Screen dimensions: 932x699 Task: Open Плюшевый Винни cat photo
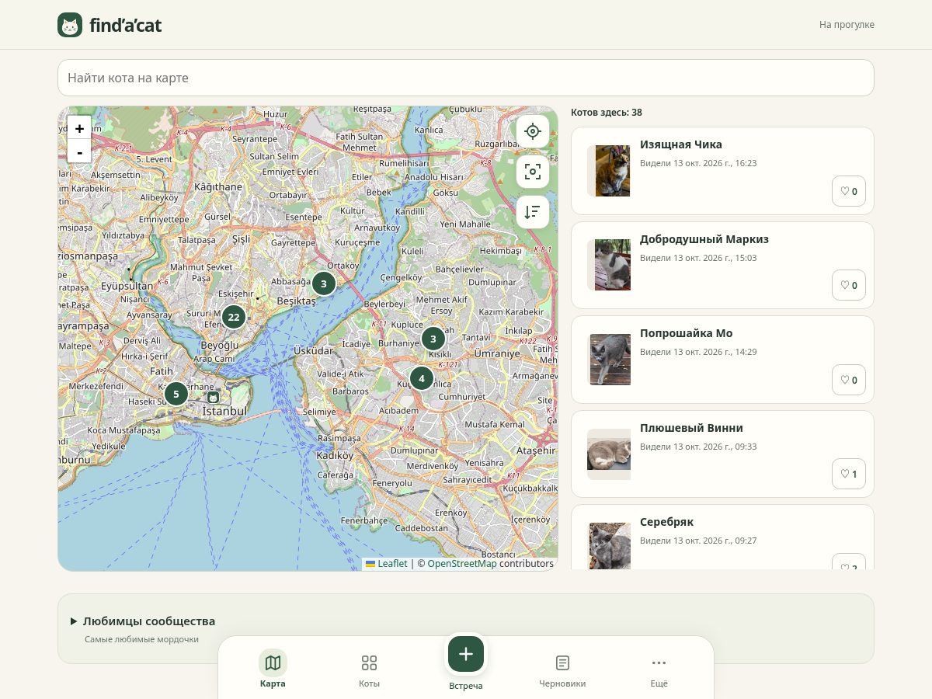click(609, 454)
